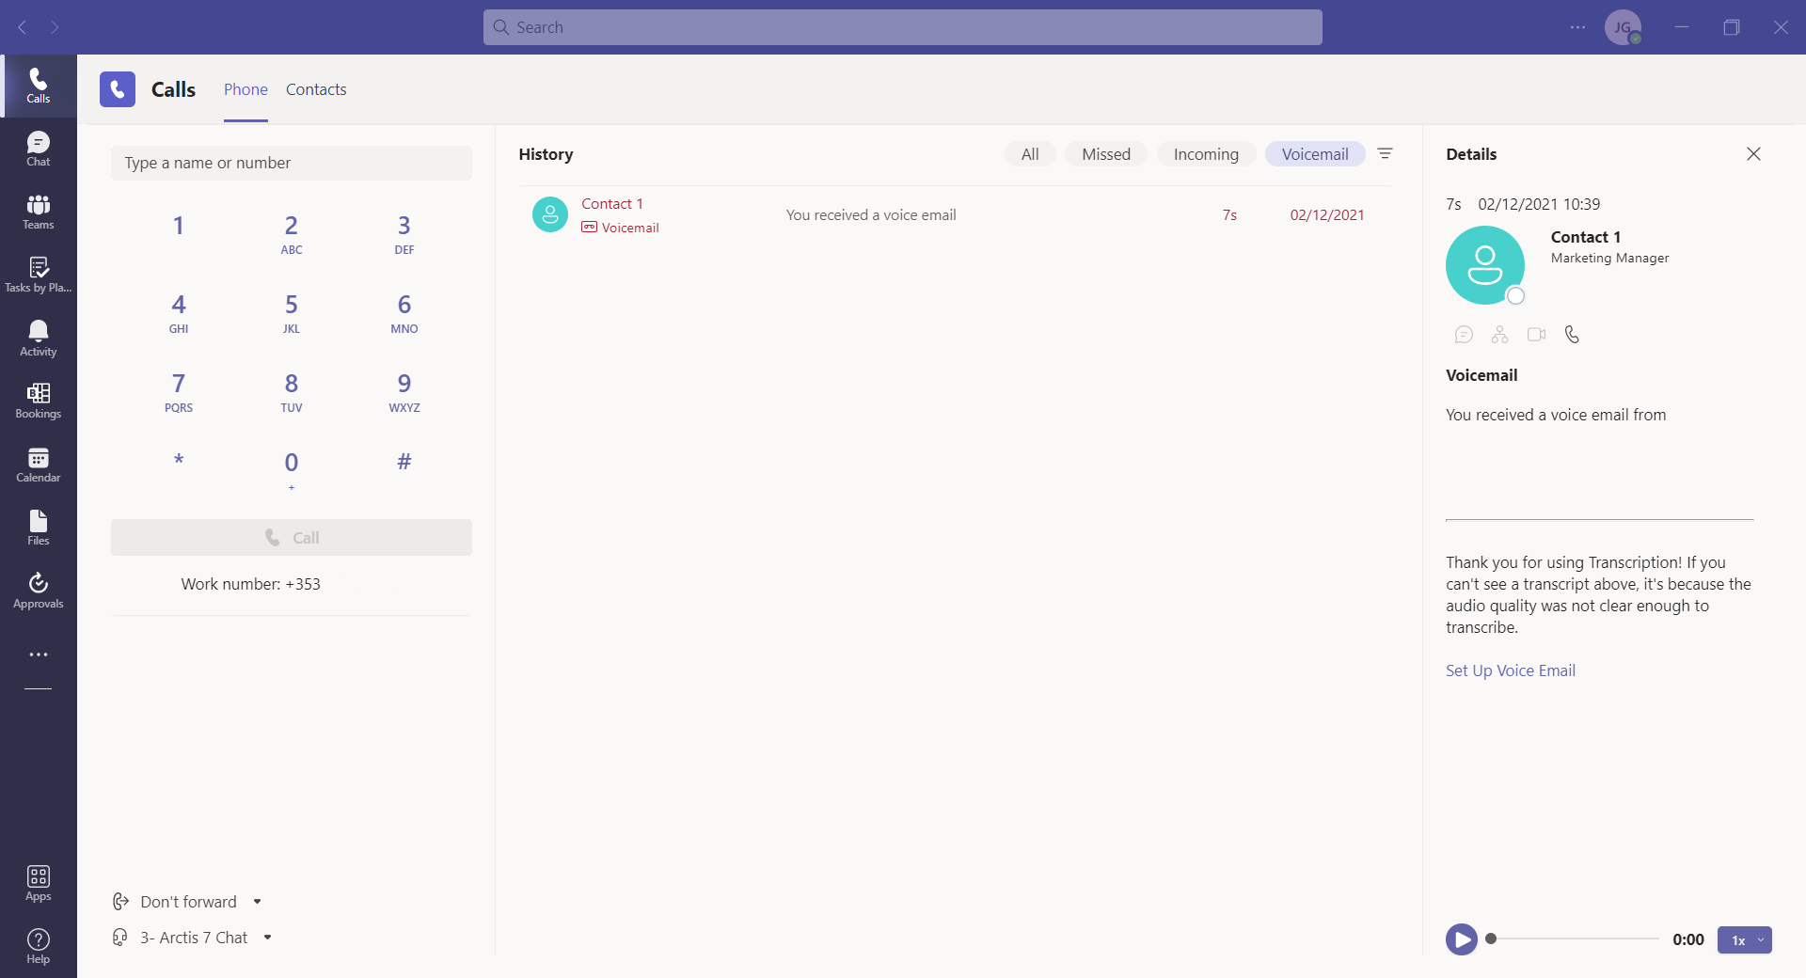Screen dimensions: 1806x978
Task: Open Settings and more menu in title bar
Action: pyautogui.click(x=1577, y=27)
